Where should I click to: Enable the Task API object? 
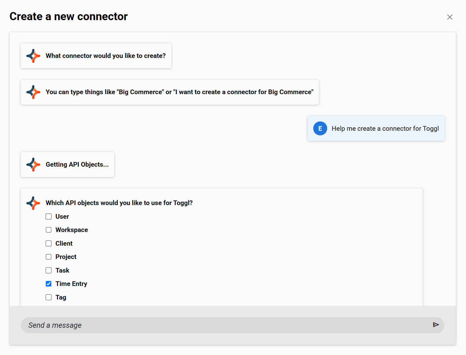[49, 270]
